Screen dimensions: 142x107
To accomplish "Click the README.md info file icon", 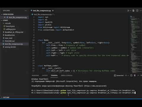I will pyautogui.click(x=4, y=41).
